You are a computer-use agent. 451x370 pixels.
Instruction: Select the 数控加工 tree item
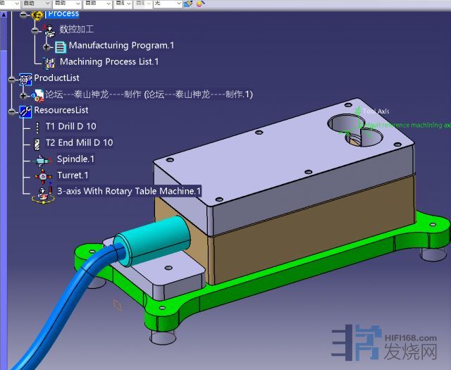pyautogui.click(x=76, y=30)
